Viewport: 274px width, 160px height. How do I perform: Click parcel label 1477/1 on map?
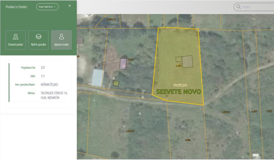[226, 112]
